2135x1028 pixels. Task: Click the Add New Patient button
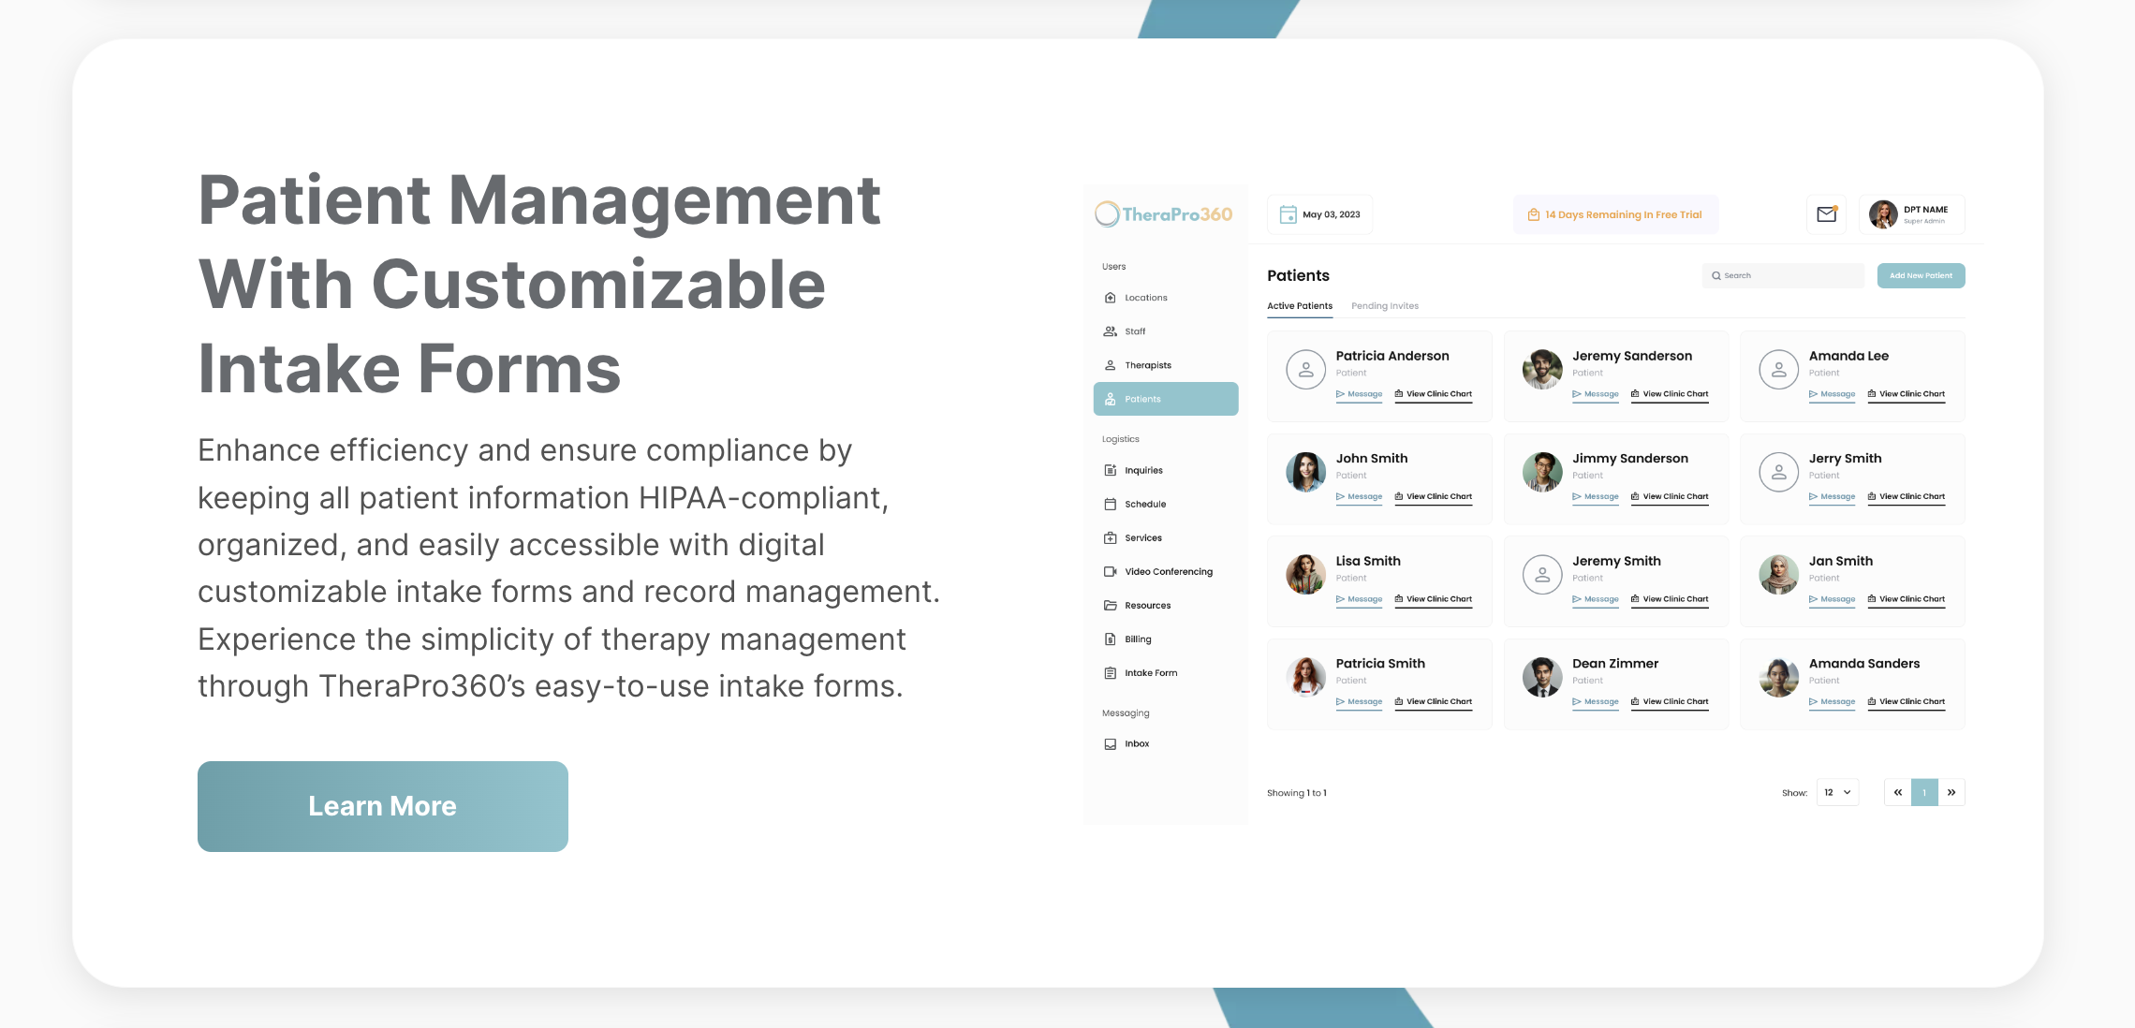pos(1921,275)
